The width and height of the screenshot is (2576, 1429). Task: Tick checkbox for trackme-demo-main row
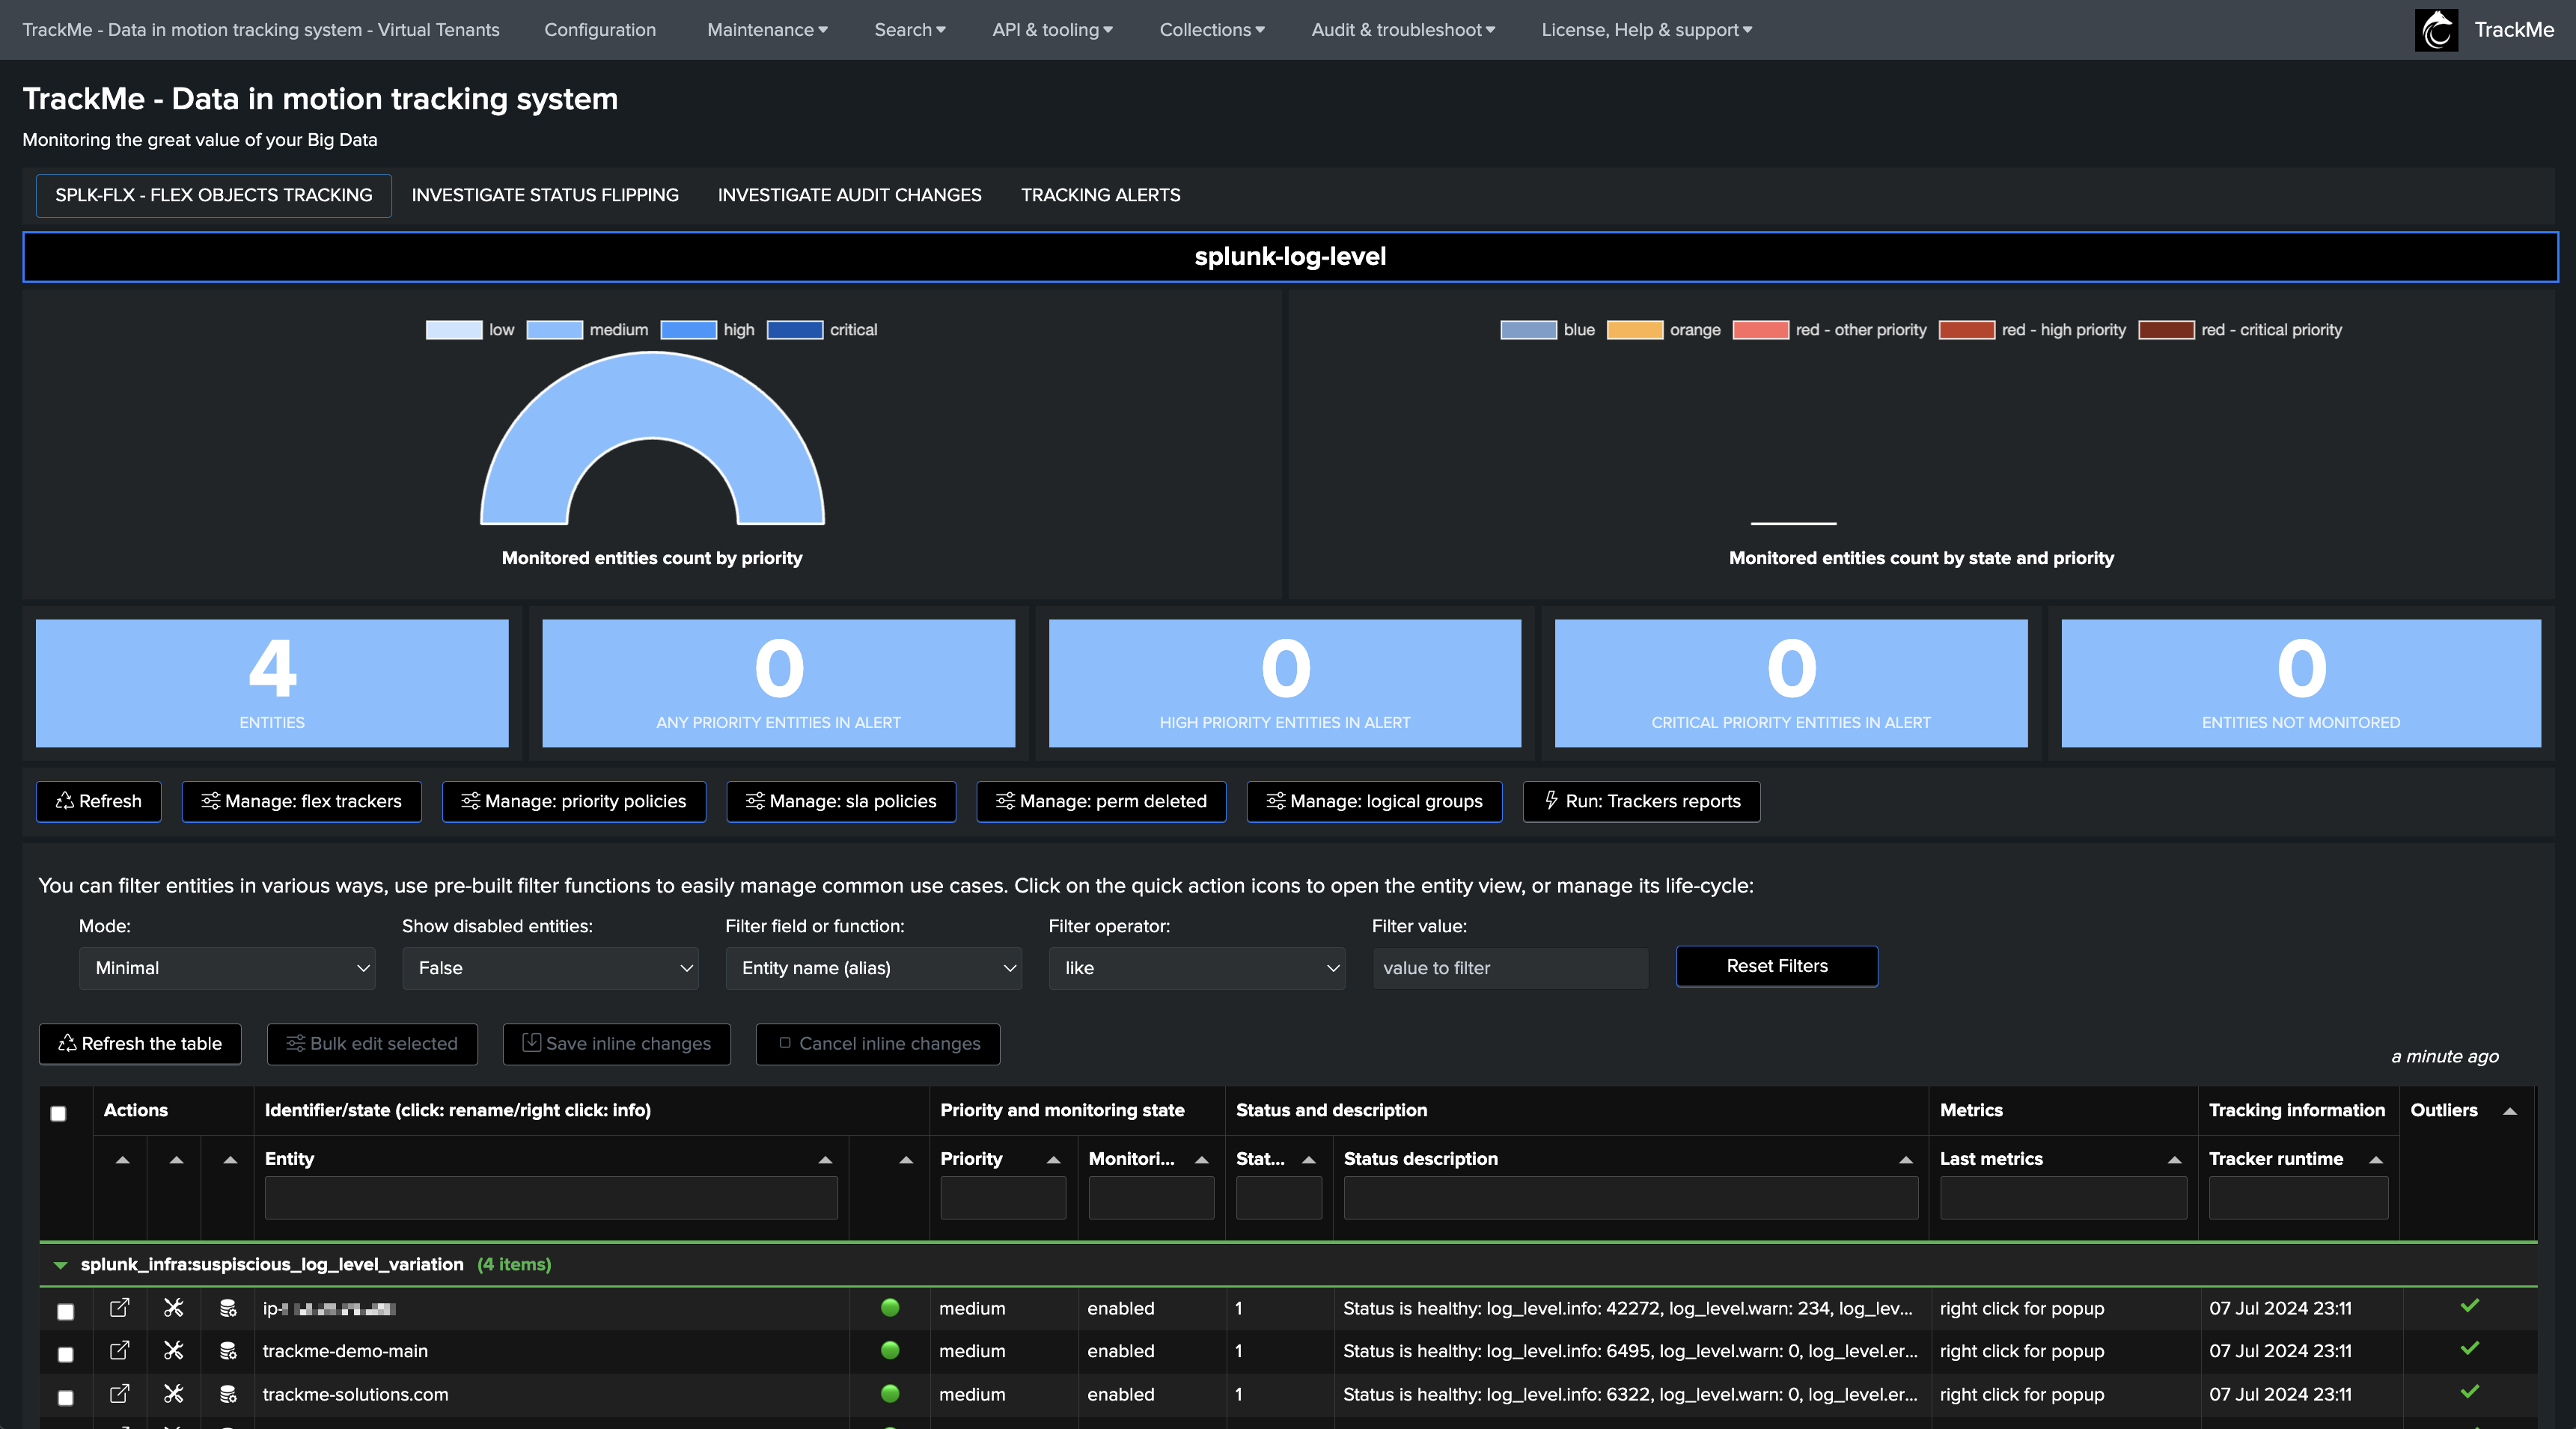tap(65, 1354)
